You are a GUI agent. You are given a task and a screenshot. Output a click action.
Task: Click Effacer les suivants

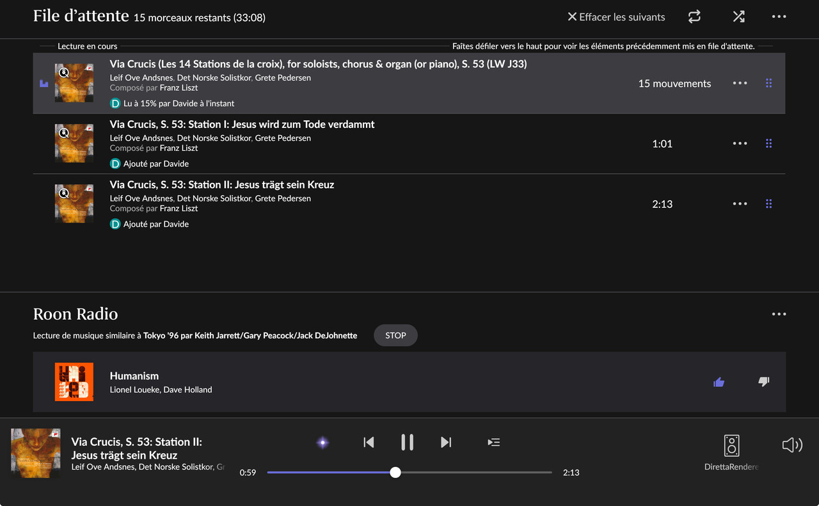point(616,17)
